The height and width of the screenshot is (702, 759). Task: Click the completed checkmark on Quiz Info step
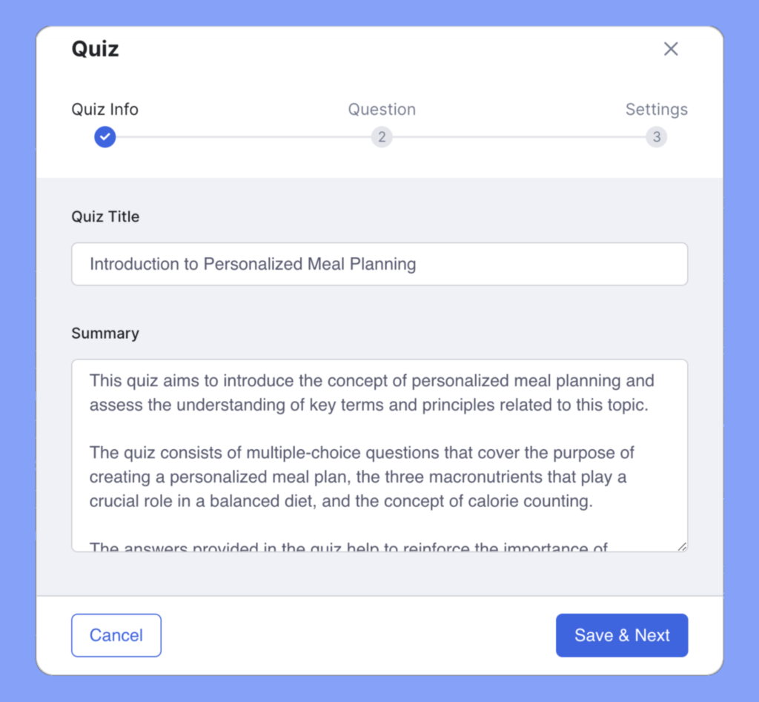[x=105, y=137]
